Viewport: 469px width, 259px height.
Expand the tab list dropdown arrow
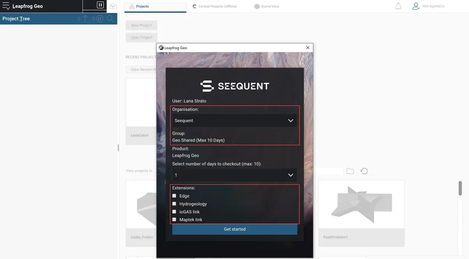click(x=113, y=6)
